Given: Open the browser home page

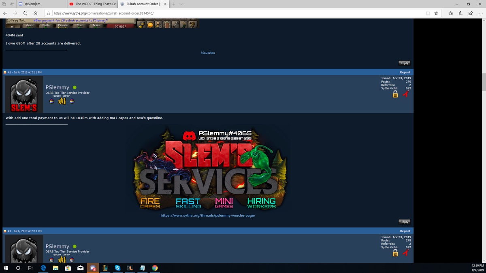Looking at the screenshot, I should pos(35,13).
